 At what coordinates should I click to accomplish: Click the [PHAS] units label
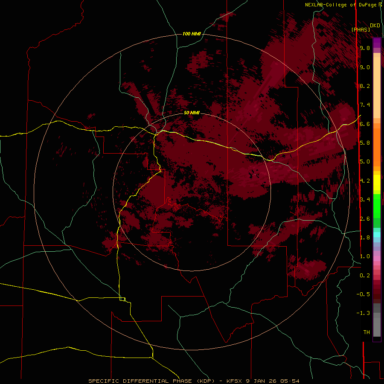pyautogui.click(x=361, y=29)
